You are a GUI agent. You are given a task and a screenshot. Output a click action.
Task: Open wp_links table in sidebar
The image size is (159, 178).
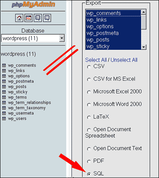pyautogui.click(x=16, y=71)
